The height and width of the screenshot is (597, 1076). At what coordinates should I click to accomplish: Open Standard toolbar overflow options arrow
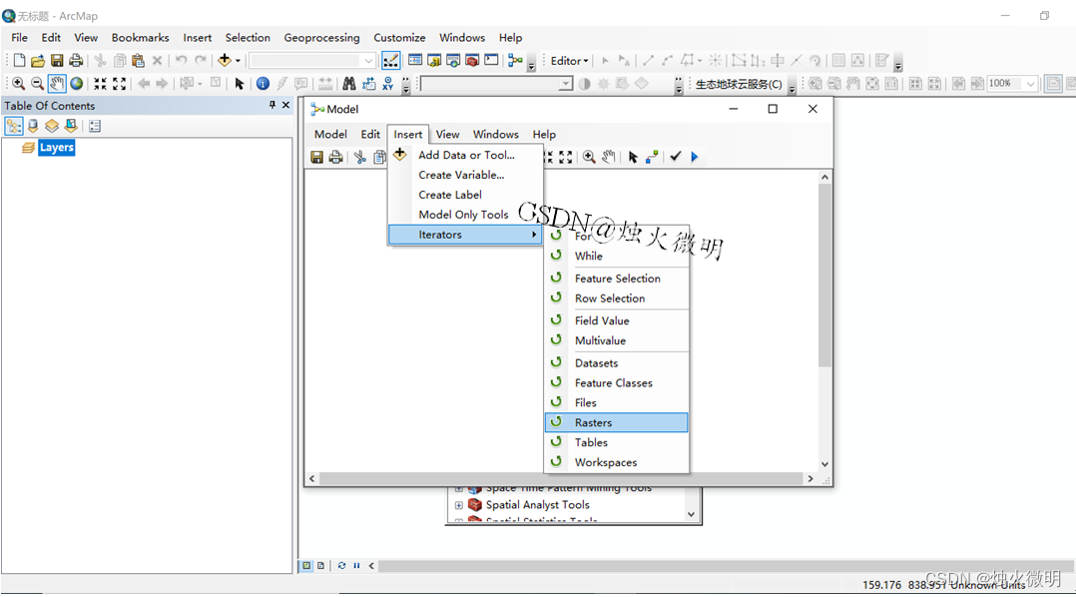531,66
